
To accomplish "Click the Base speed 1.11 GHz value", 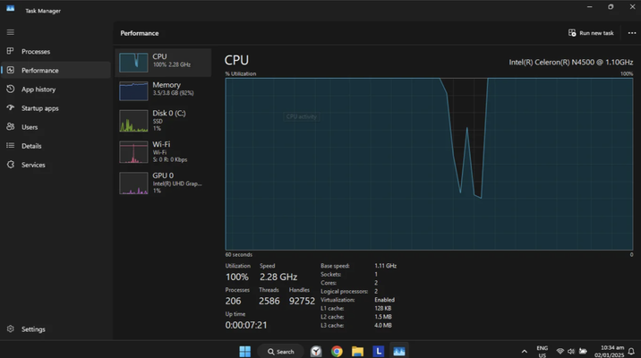I will [x=385, y=266].
